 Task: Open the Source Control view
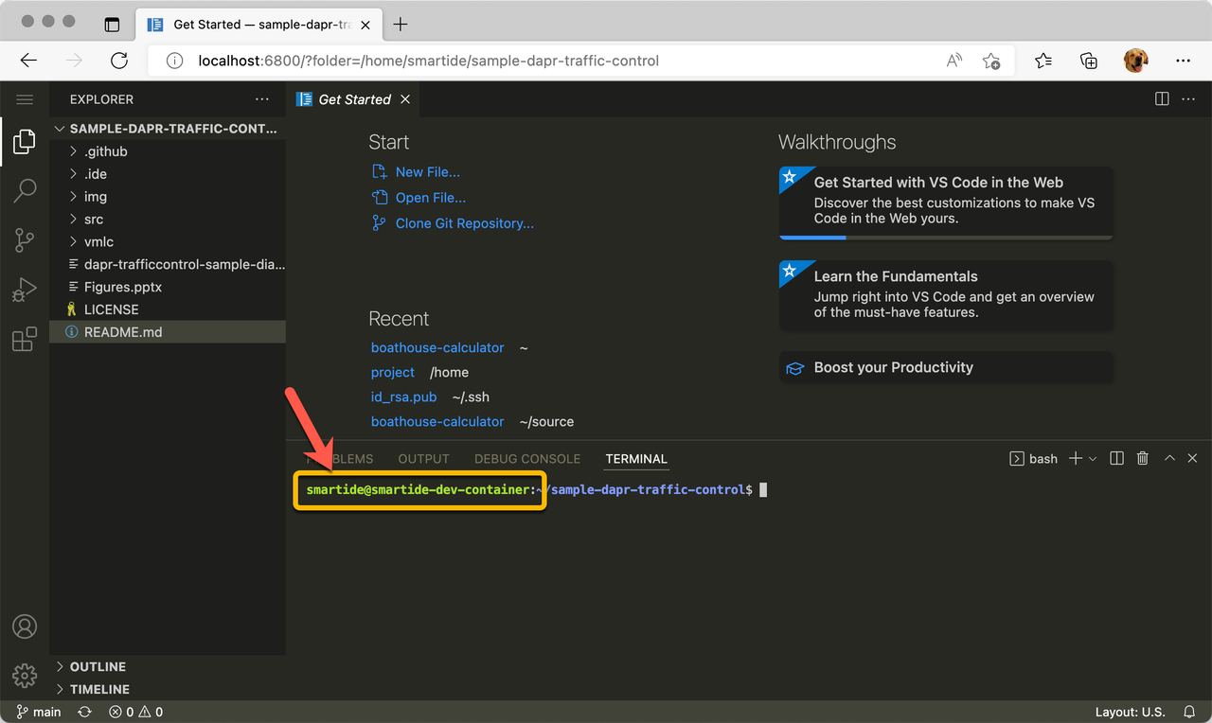pyautogui.click(x=25, y=240)
